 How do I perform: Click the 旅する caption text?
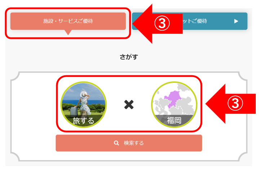click(x=84, y=121)
